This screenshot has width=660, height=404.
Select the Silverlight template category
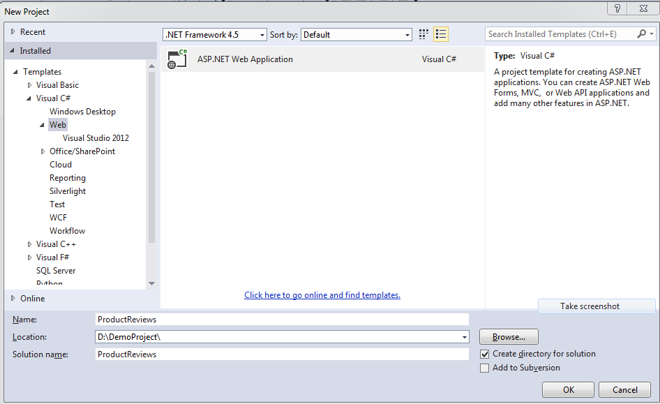pos(68,191)
